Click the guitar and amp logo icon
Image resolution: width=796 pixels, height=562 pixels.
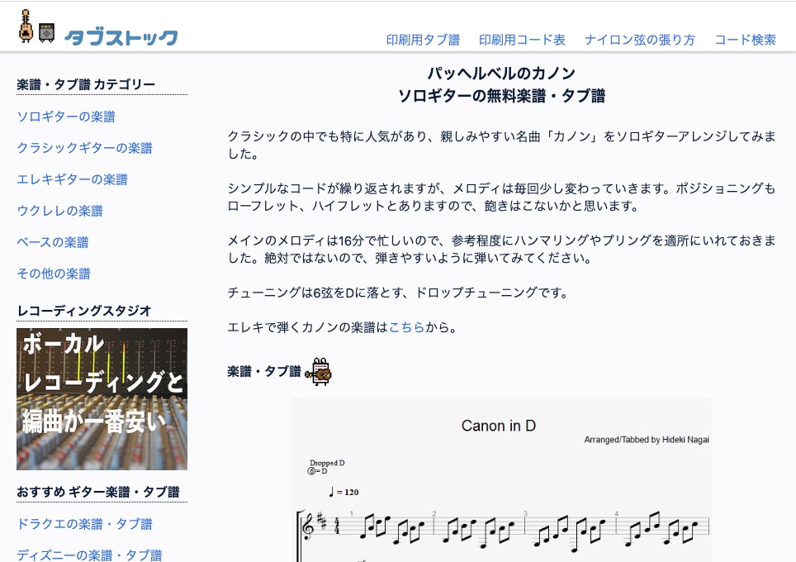(x=36, y=26)
